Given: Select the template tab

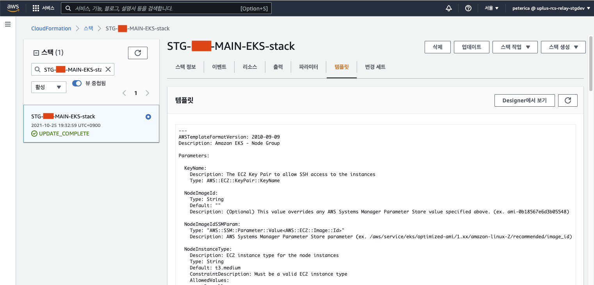Looking at the screenshot, I should pos(341,67).
